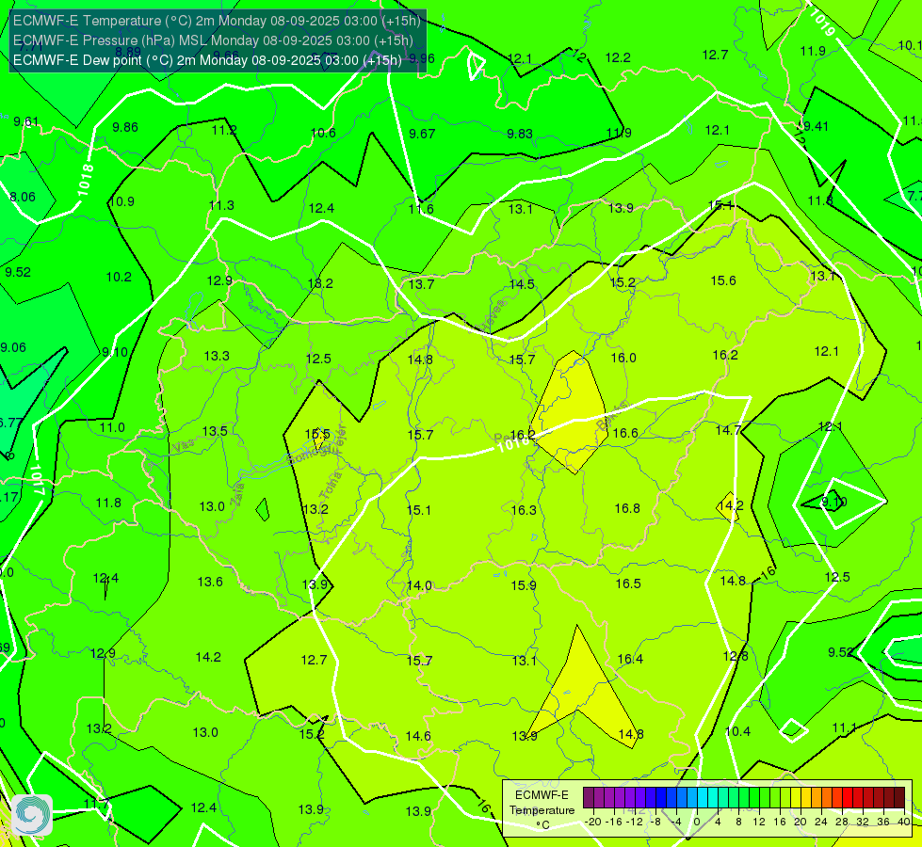Screen dimensions: 922x847
Task: Click the 11.7 temperature value
Action: click(x=96, y=804)
